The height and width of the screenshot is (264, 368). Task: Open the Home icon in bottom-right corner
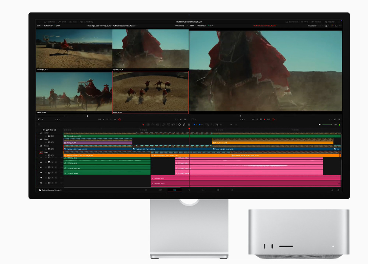pos(332,190)
